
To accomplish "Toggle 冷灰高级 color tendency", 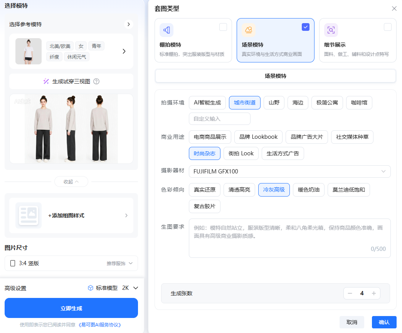I will point(274,190).
